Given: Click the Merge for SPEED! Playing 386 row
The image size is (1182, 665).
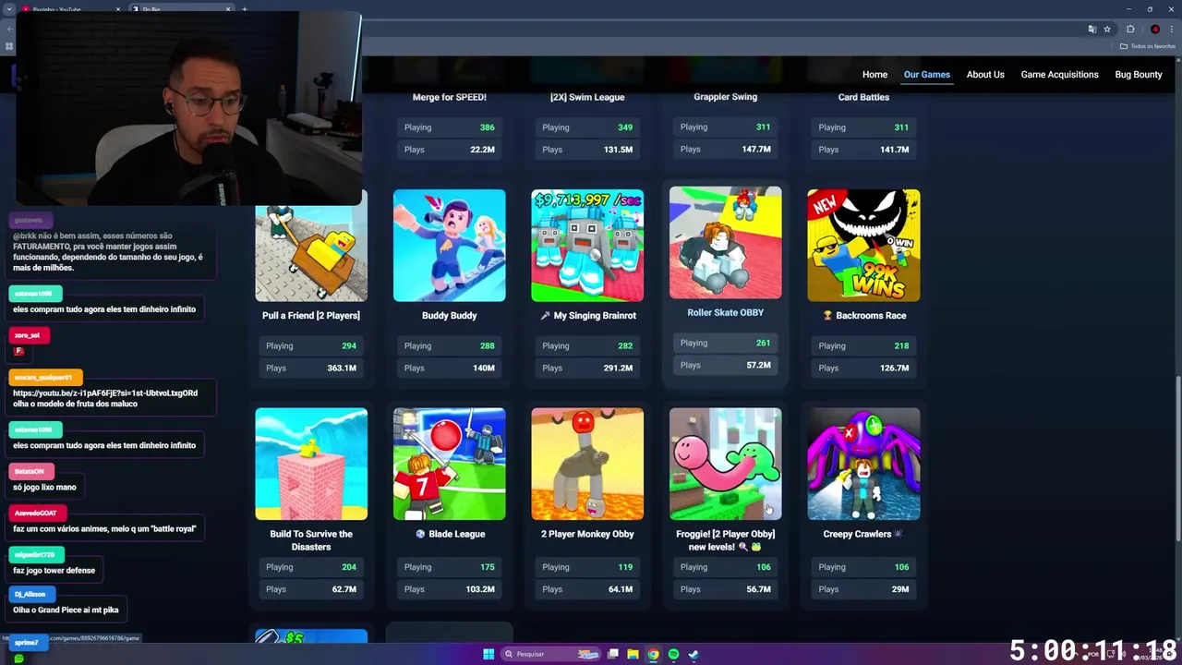Looking at the screenshot, I should [449, 127].
